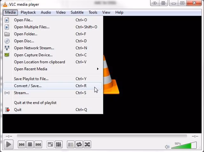Click the Open Disc icon

pyautogui.click(x=7, y=41)
